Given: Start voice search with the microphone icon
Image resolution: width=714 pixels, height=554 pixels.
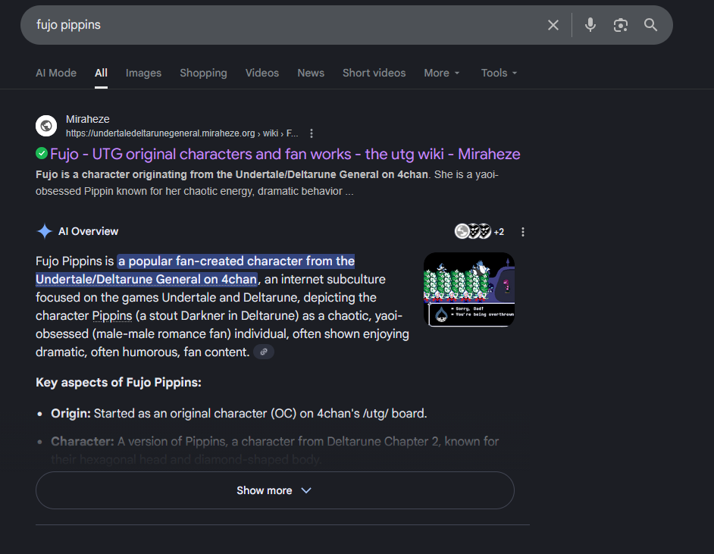Looking at the screenshot, I should 590,25.
